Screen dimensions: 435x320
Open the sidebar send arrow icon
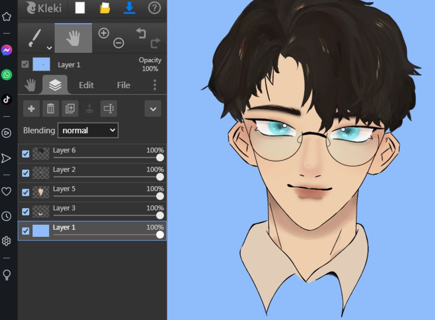click(x=6, y=158)
